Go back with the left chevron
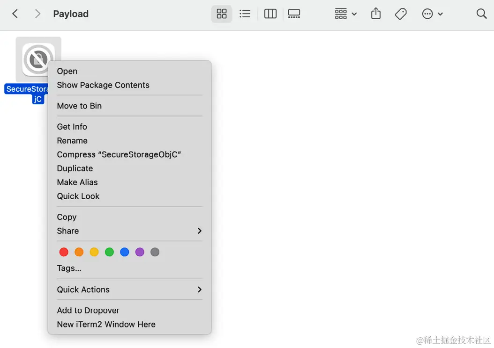The width and height of the screenshot is (494, 348). [x=15, y=14]
